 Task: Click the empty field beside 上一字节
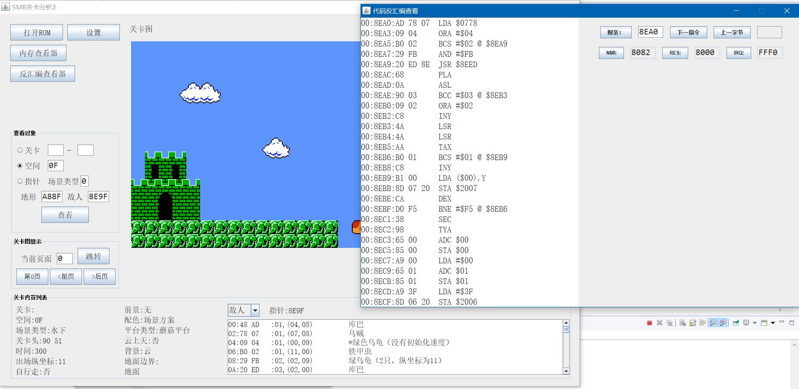(x=770, y=32)
